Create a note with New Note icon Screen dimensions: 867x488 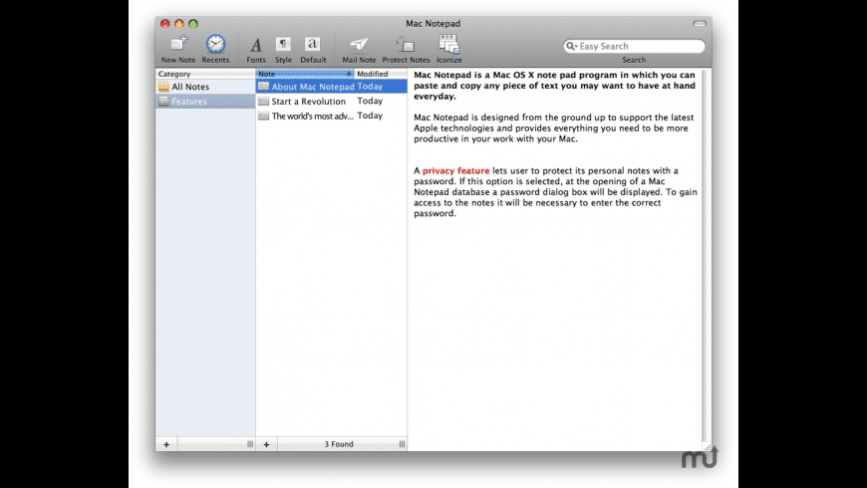tap(178, 44)
